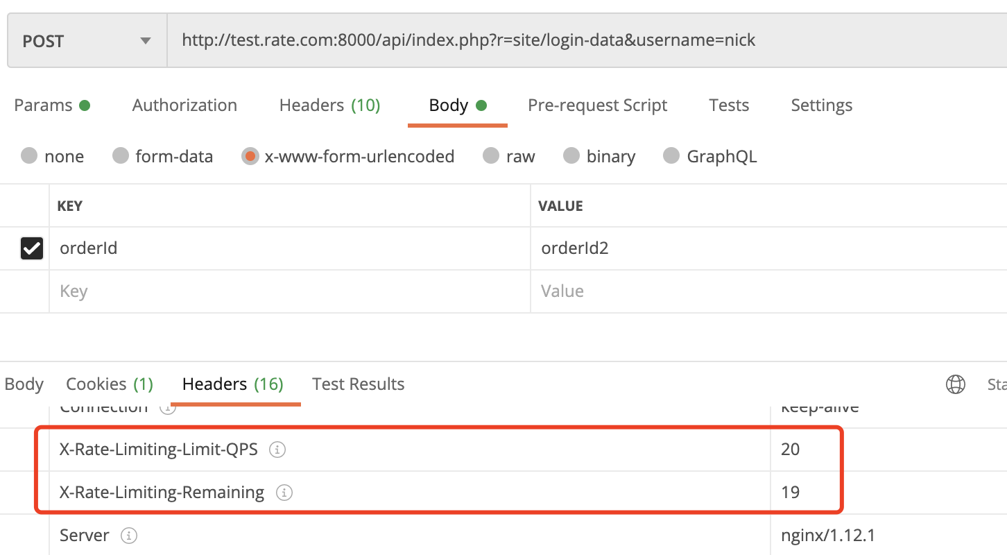Select the none body type
The height and width of the screenshot is (555, 1007).
click(x=29, y=156)
